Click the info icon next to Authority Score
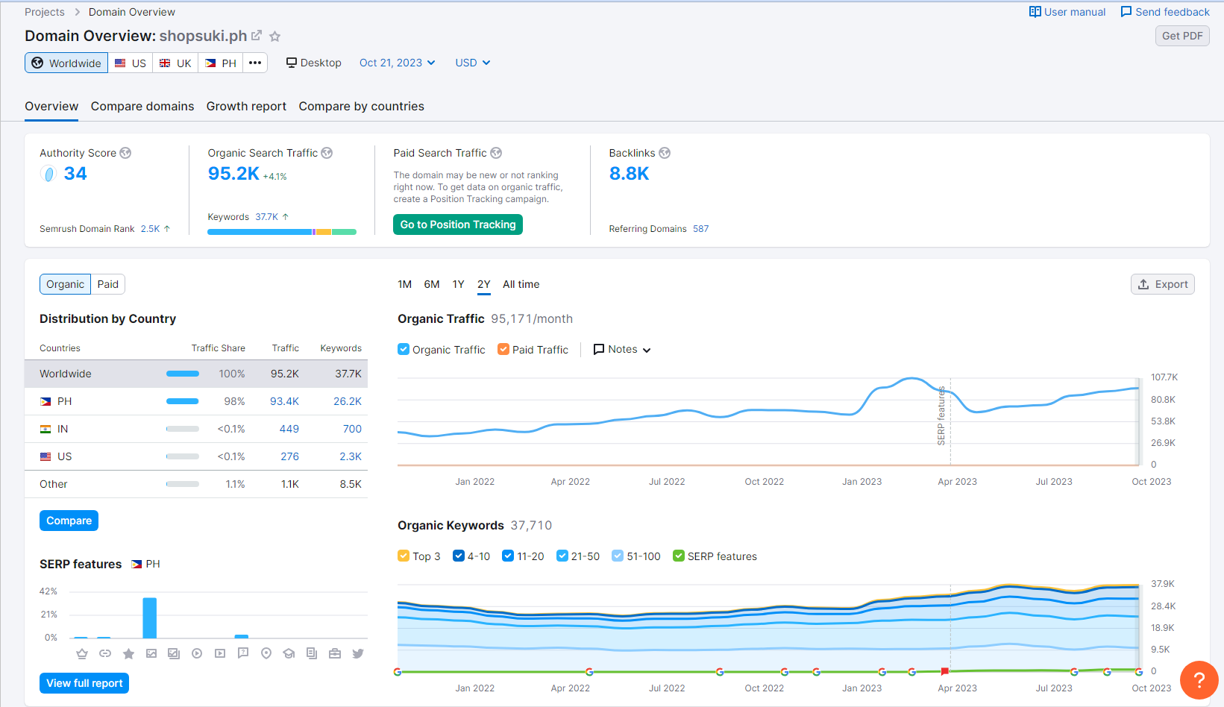 (x=125, y=153)
